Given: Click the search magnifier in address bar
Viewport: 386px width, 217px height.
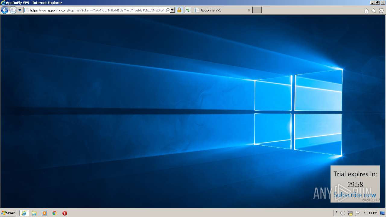Looking at the screenshot, I should [168, 10].
